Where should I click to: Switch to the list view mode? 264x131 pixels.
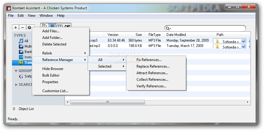52,26
